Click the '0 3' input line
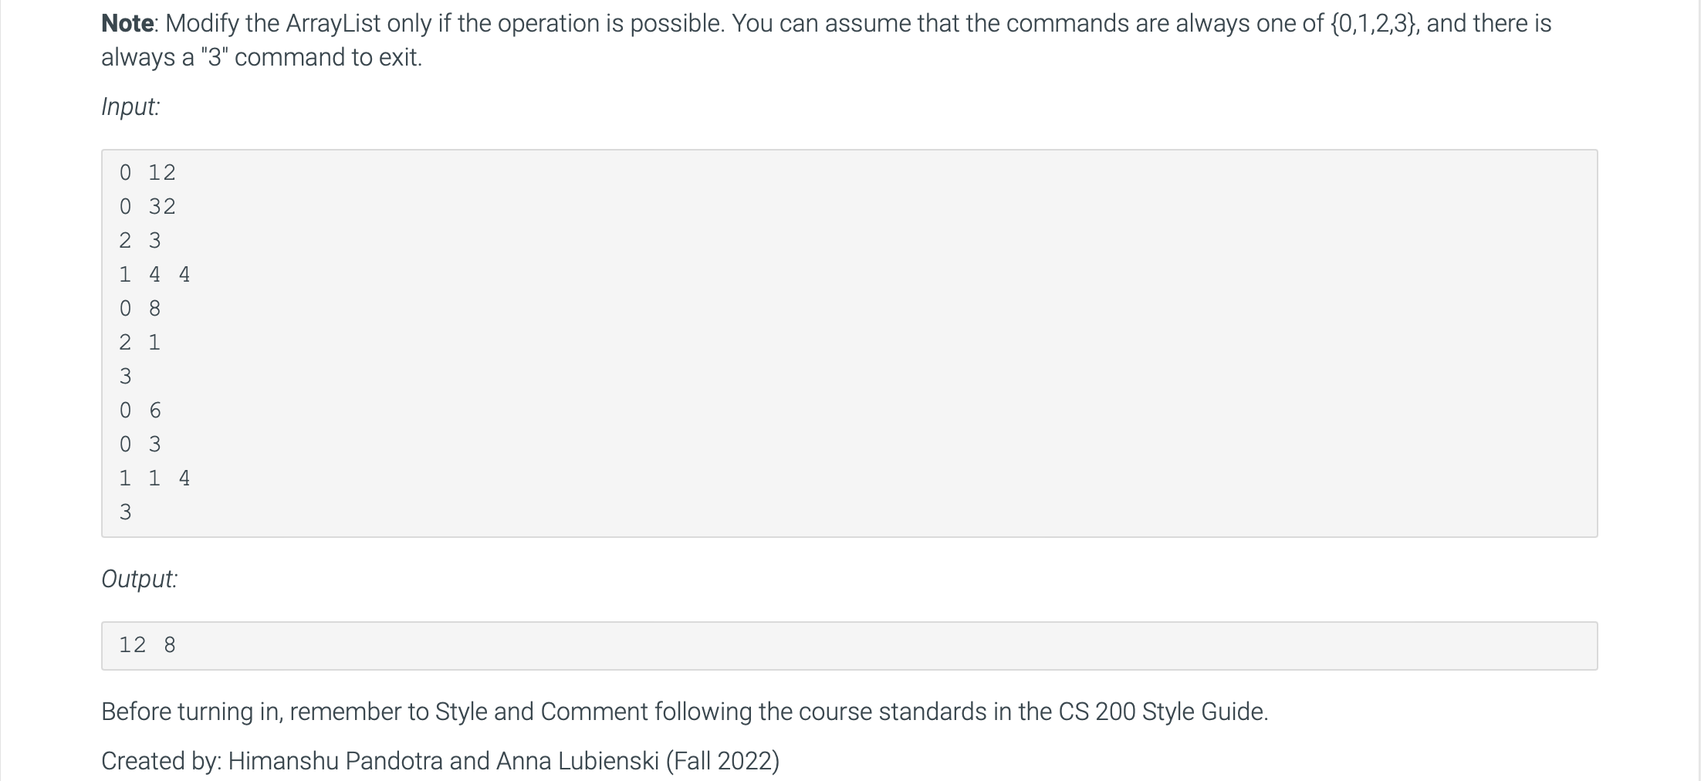This screenshot has width=1701, height=781. click(x=140, y=444)
